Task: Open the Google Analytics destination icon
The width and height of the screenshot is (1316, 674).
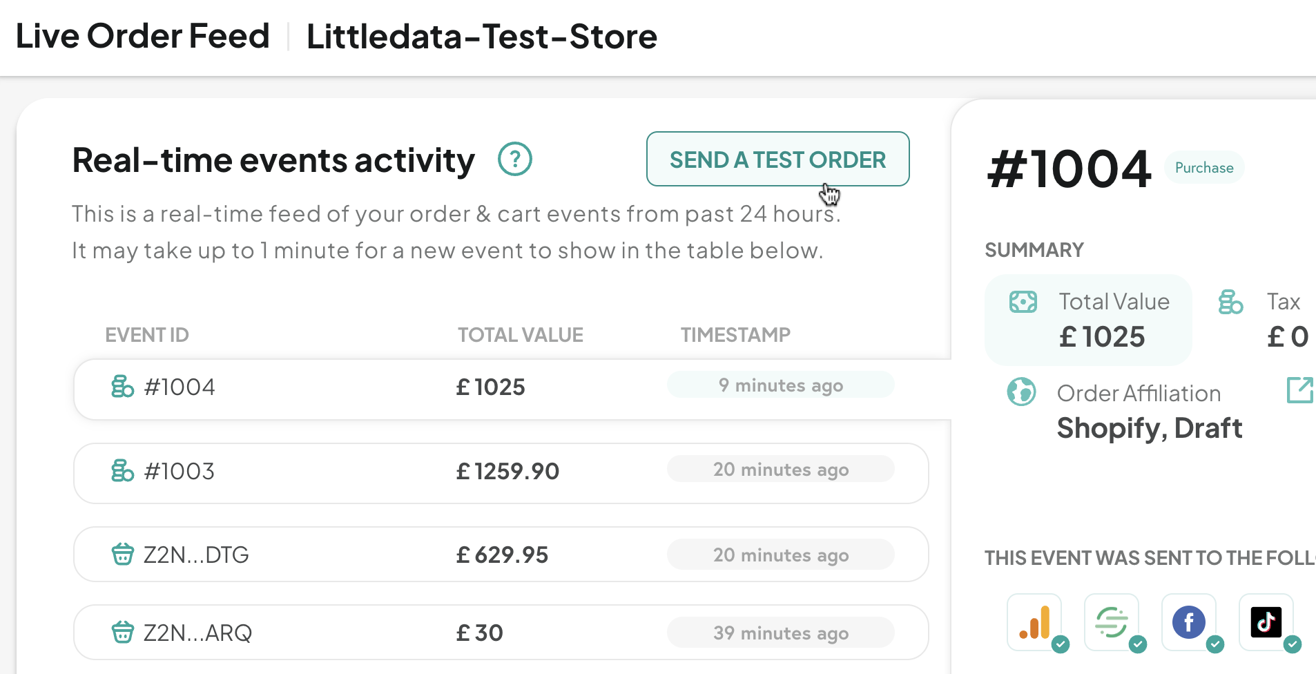Action: pyautogui.click(x=1034, y=622)
